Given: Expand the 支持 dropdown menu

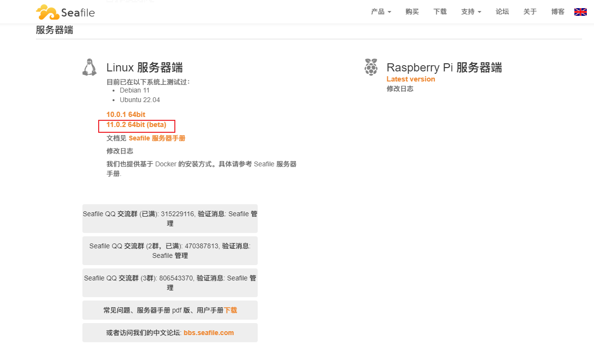Looking at the screenshot, I should point(471,12).
